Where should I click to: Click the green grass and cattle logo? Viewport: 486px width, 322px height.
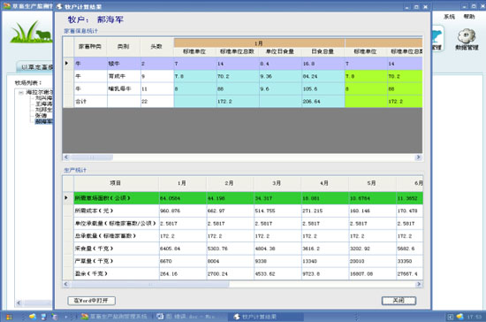pyautogui.click(x=31, y=32)
